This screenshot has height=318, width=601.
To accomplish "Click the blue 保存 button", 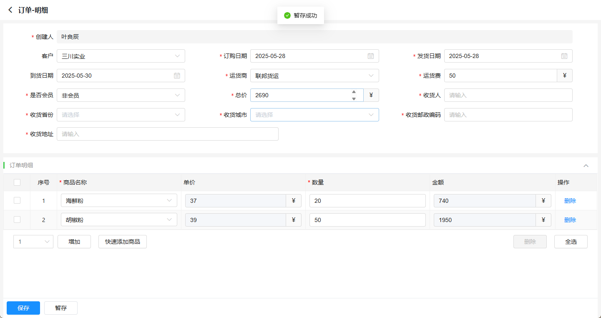I will click(23, 308).
